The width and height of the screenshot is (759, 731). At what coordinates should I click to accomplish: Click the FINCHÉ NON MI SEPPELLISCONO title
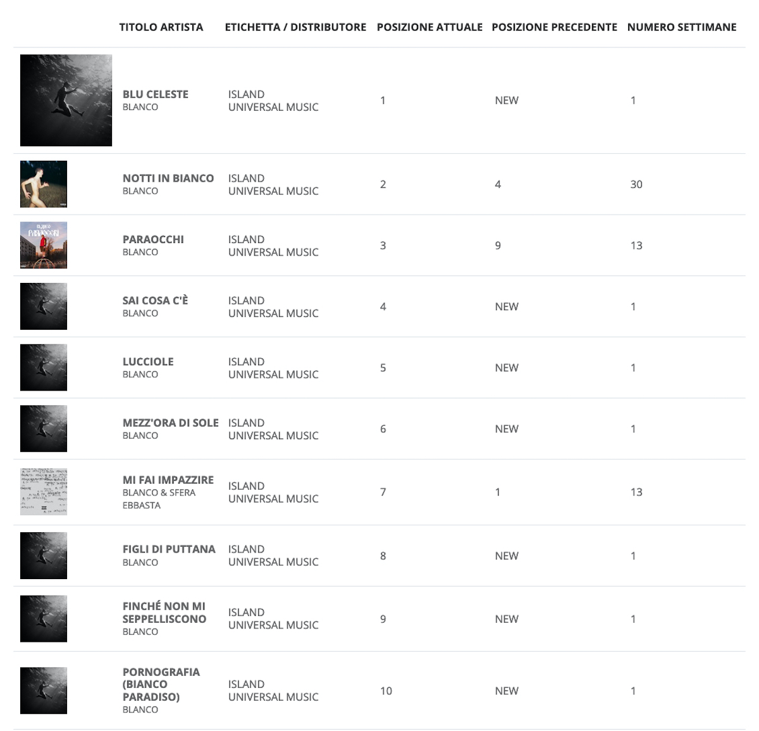click(164, 613)
